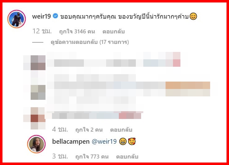Screen dimensions: 229x165
Task: Open the second blurred commenter avatar
Action: tap(38, 92)
